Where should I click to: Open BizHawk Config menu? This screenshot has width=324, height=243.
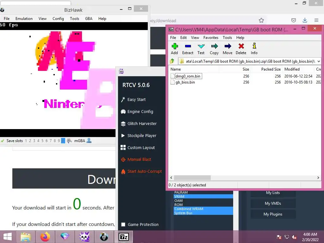pyautogui.click(x=58, y=19)
